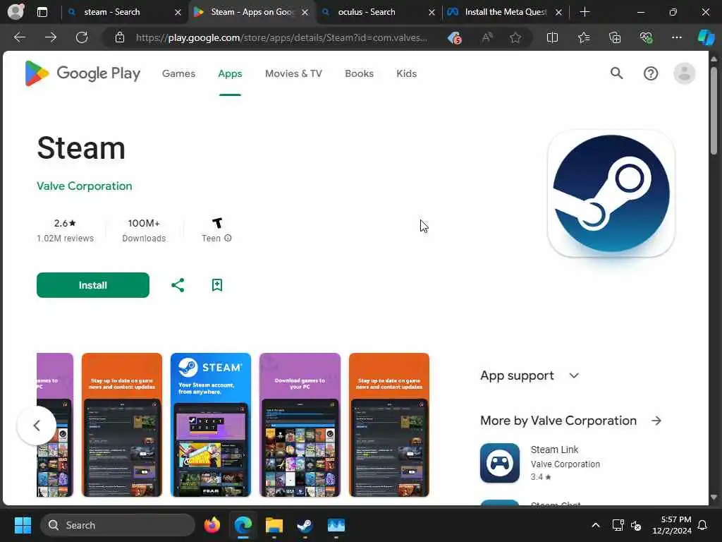Open the taskbar clock and date
722x542 pixels.
[x=672, y=525]
